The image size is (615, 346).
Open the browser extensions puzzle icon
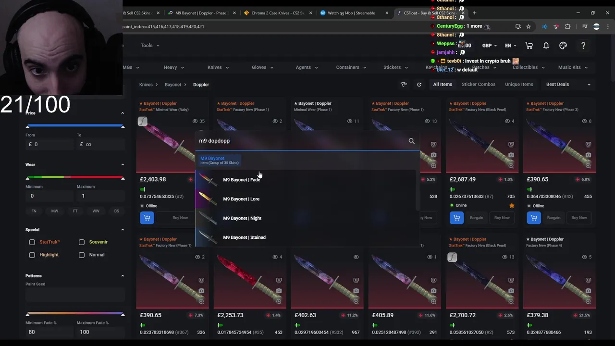[567, 26]
